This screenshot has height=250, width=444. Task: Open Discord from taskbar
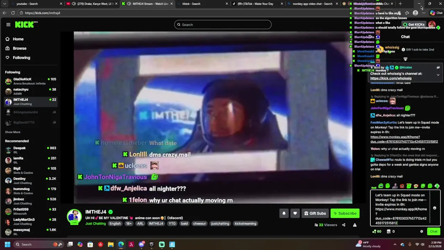pyautogui.click(x=142, y=244)
